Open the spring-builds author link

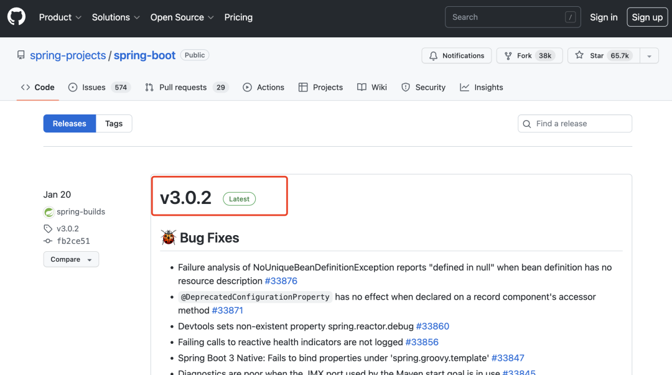(x=80, y=211)
